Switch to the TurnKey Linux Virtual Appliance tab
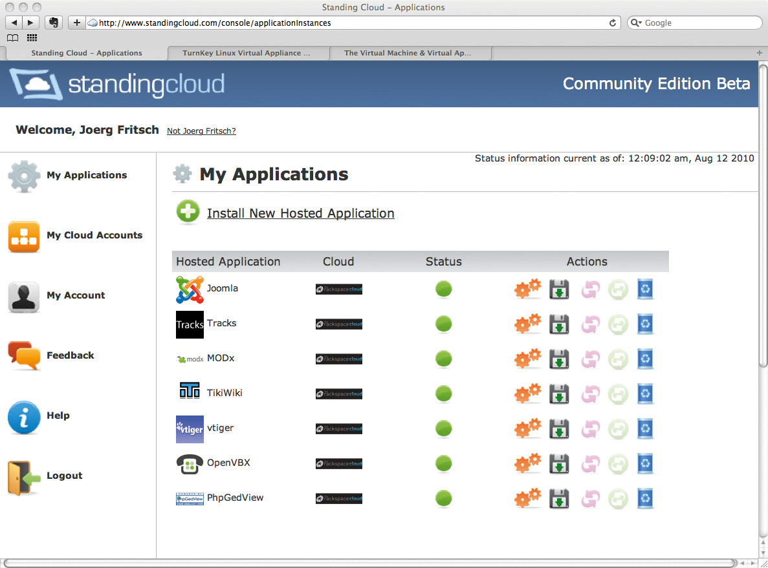Screen dimensions: 768x568 pos(248,54)
